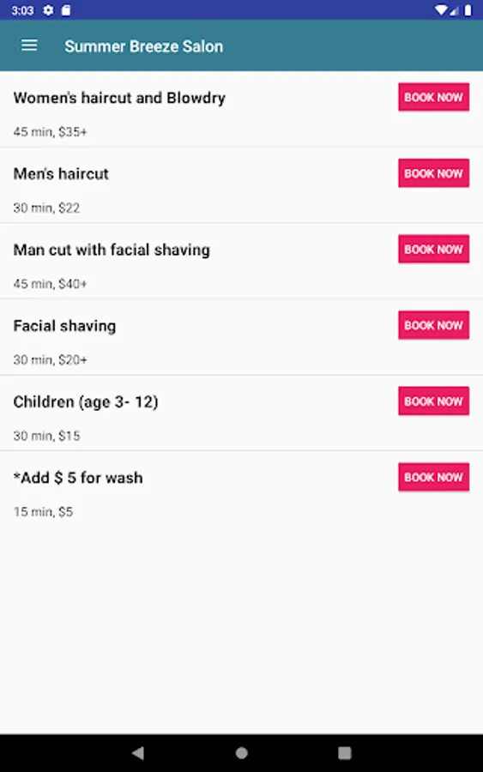Book the Add $5 for wash option
The width and height of the screenshot is (483, 772).
click(434, 477)
